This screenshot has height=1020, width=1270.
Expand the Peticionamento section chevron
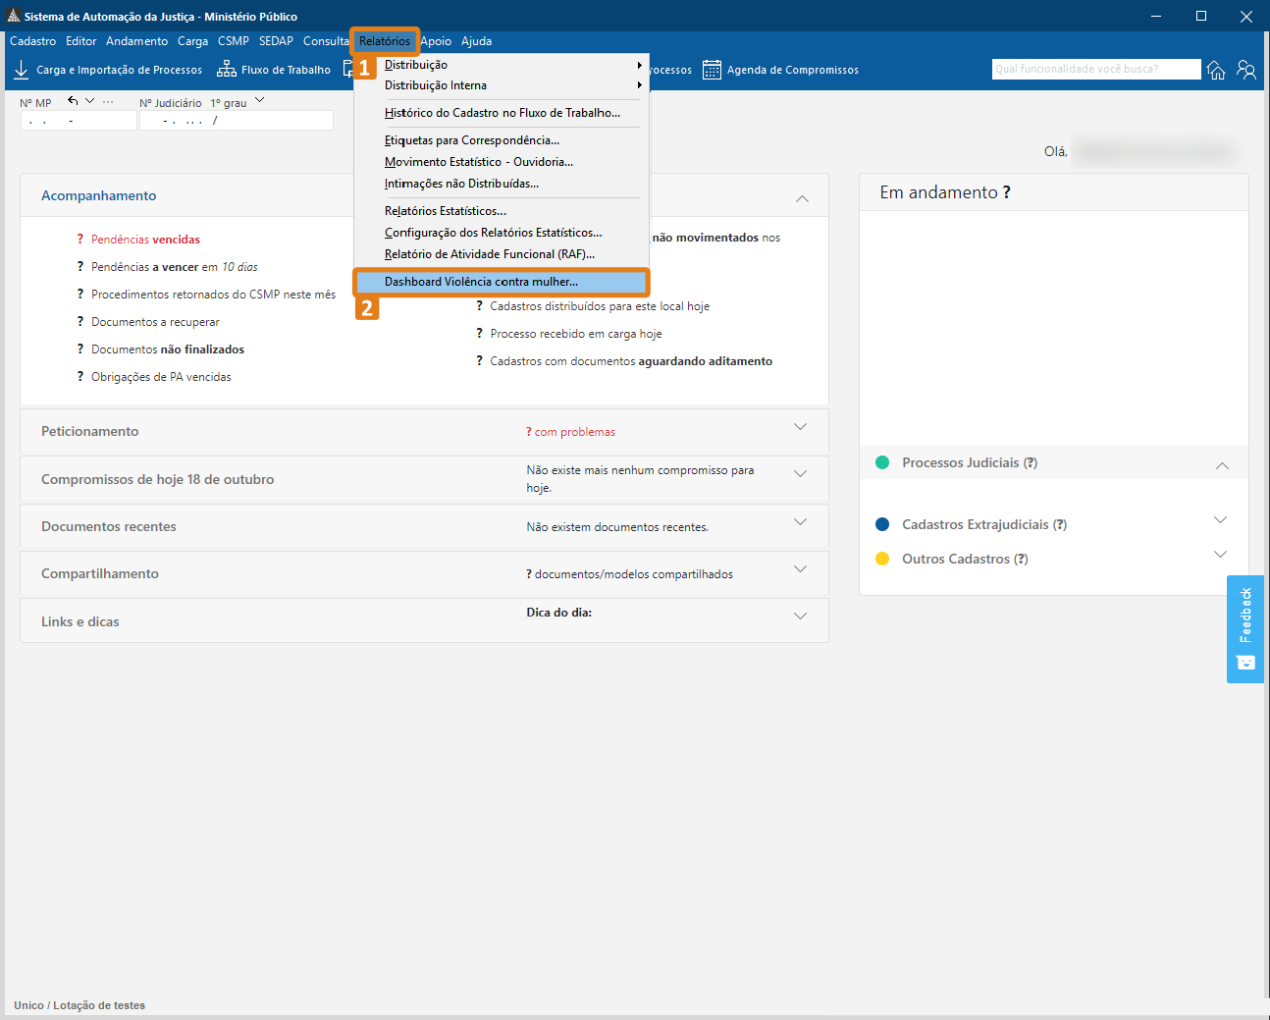pyautogui.click(x=800, y=427)
